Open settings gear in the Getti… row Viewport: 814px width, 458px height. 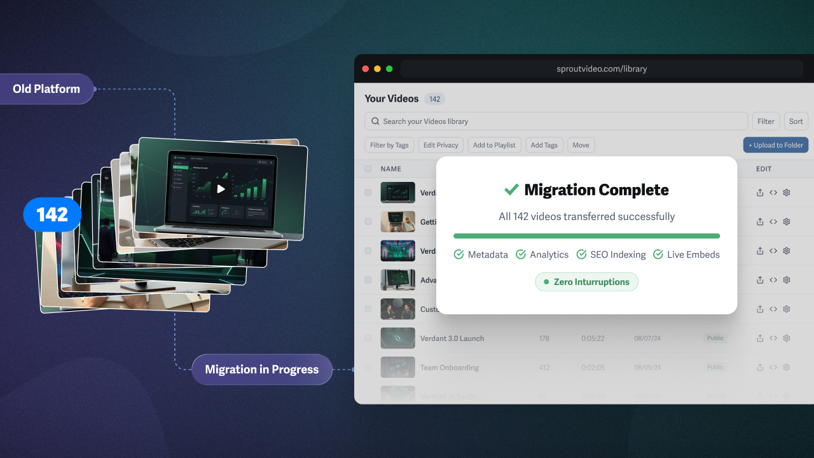pos(787,222)
